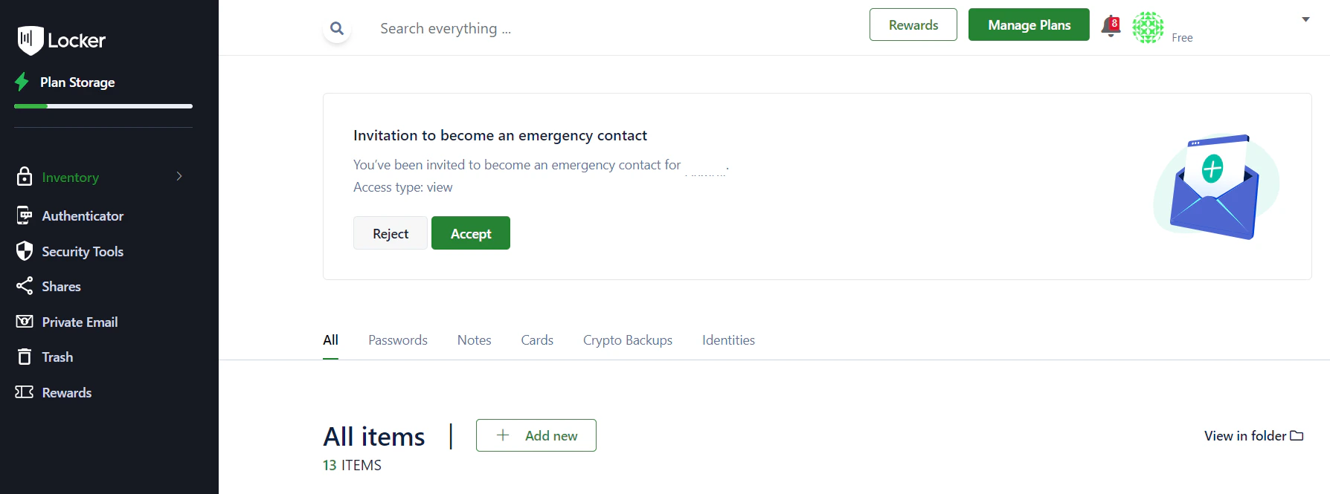Open the Inventory section in sidebar

70,177
